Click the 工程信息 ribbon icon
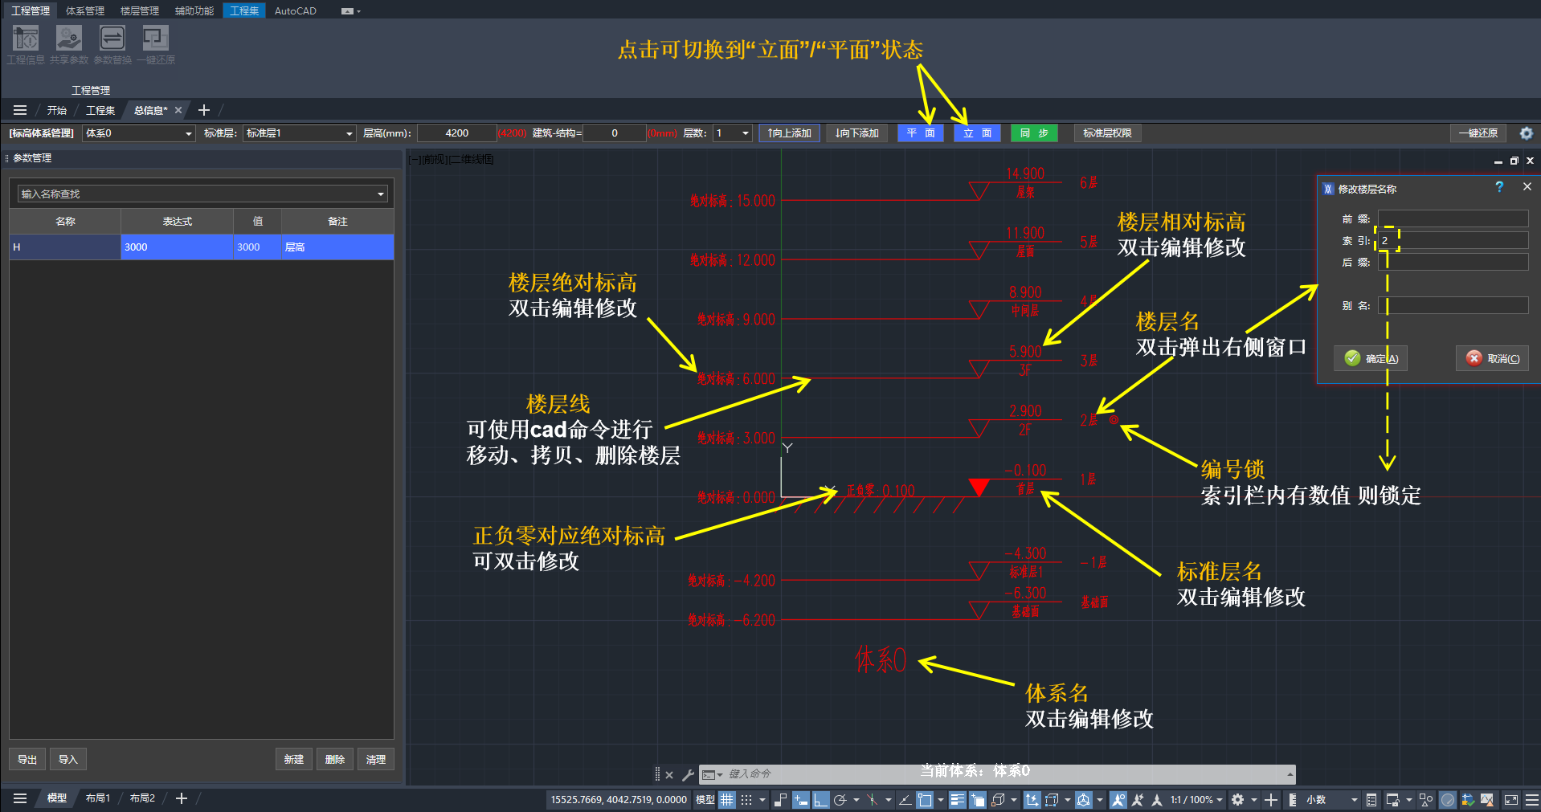1541x812 pixels. pos(26,39)
